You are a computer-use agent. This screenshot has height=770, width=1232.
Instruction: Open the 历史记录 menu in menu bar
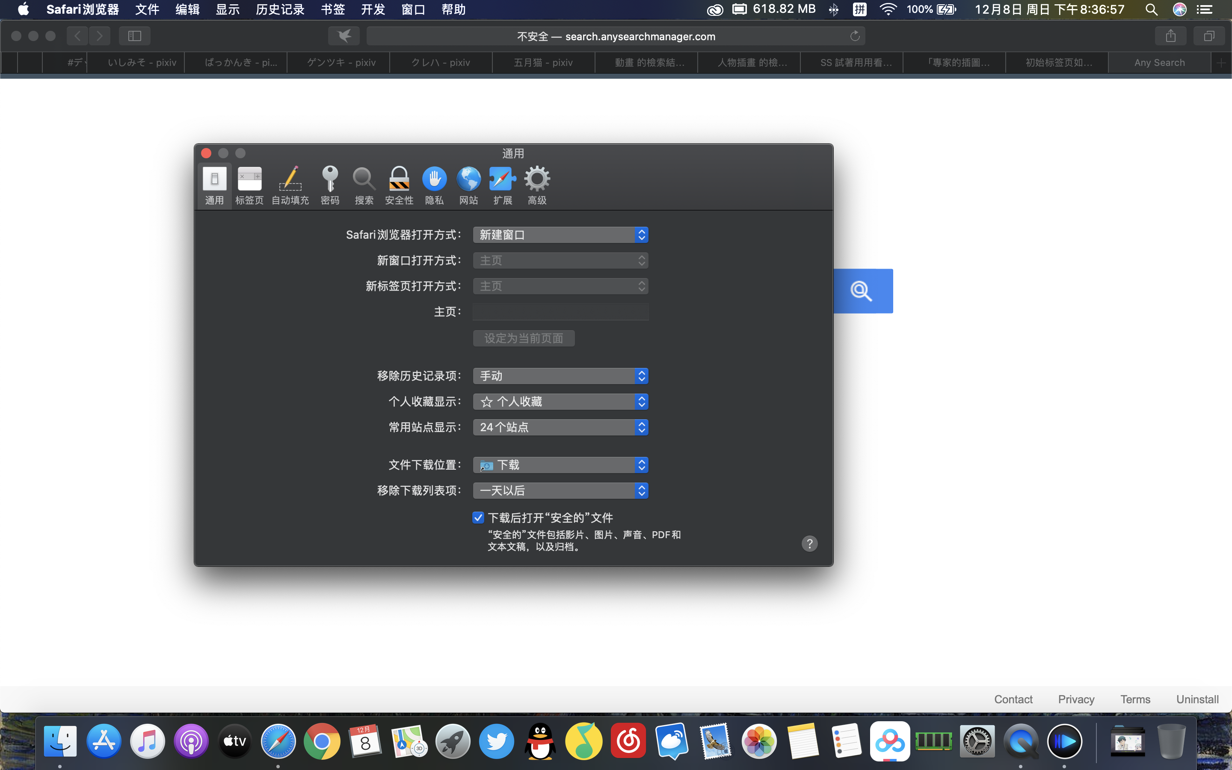point(279,9)
